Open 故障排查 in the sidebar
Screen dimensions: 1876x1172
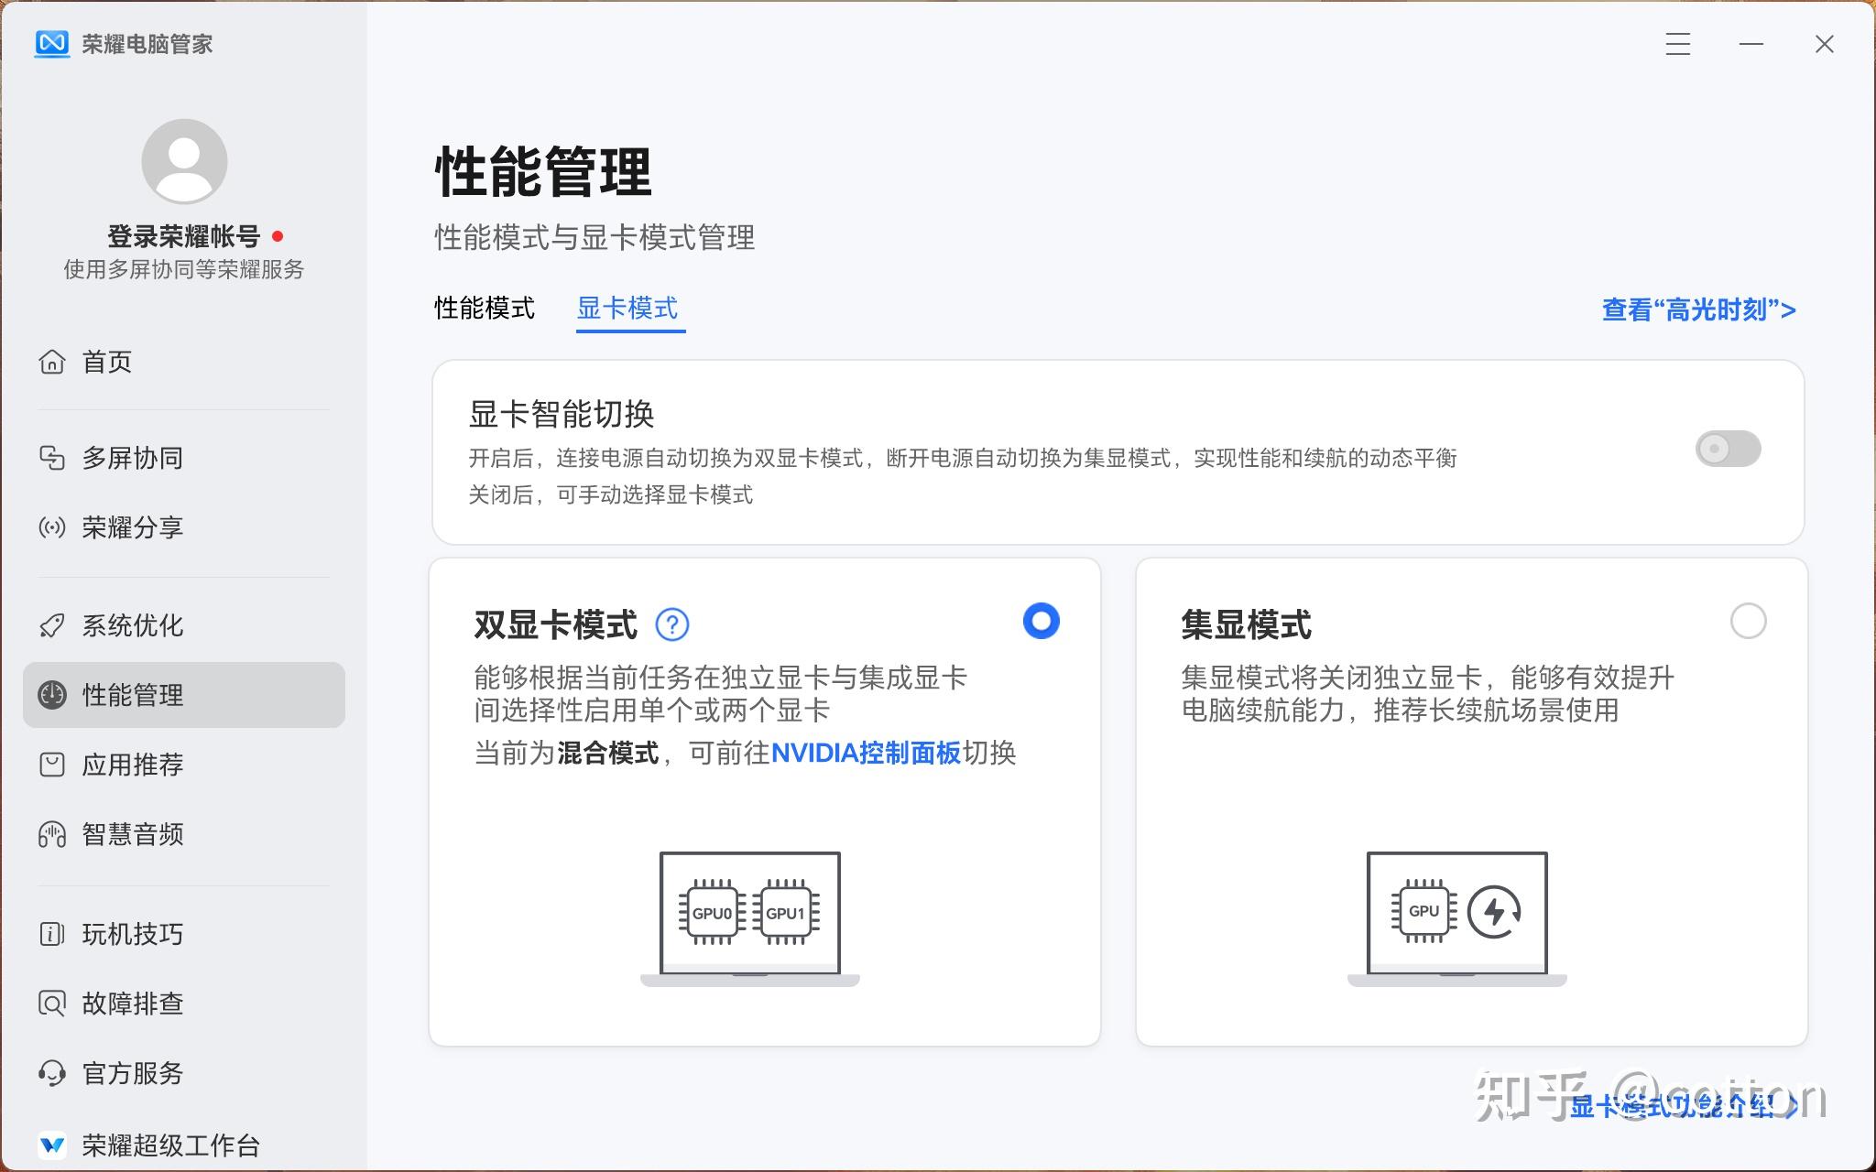(x=184, y=1004)
